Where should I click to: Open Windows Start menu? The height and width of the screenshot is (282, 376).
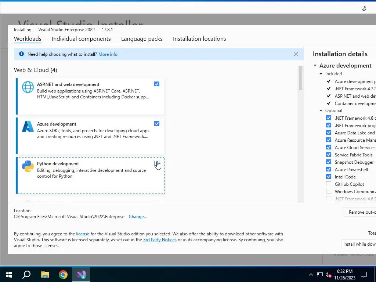coord(9,275)
